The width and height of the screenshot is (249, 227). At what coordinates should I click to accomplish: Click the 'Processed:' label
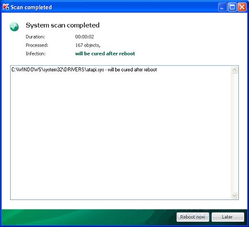click(37, 45)
